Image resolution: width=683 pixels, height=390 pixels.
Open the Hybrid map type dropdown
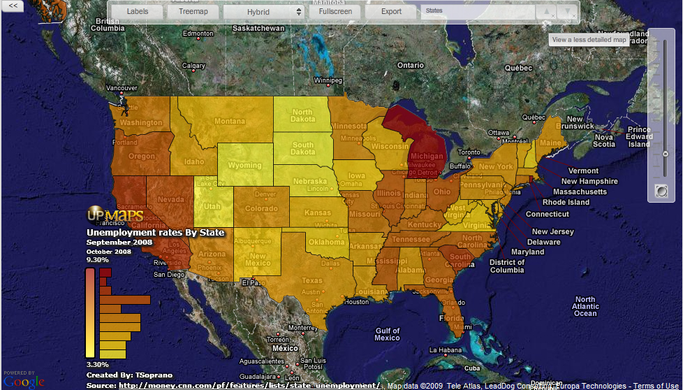click(x=263, y=12)
